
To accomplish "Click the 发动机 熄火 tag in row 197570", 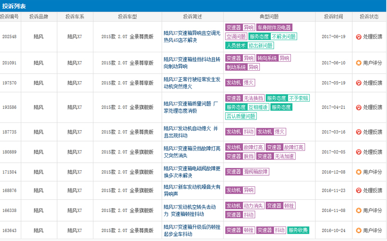I will 240,82.
